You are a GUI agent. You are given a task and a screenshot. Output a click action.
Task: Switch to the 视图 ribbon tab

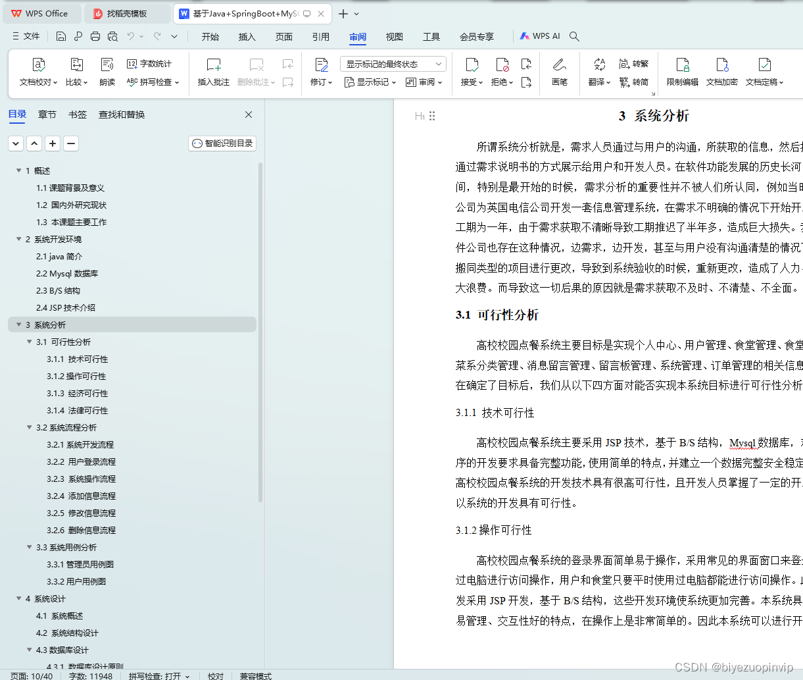click(394, 37)
